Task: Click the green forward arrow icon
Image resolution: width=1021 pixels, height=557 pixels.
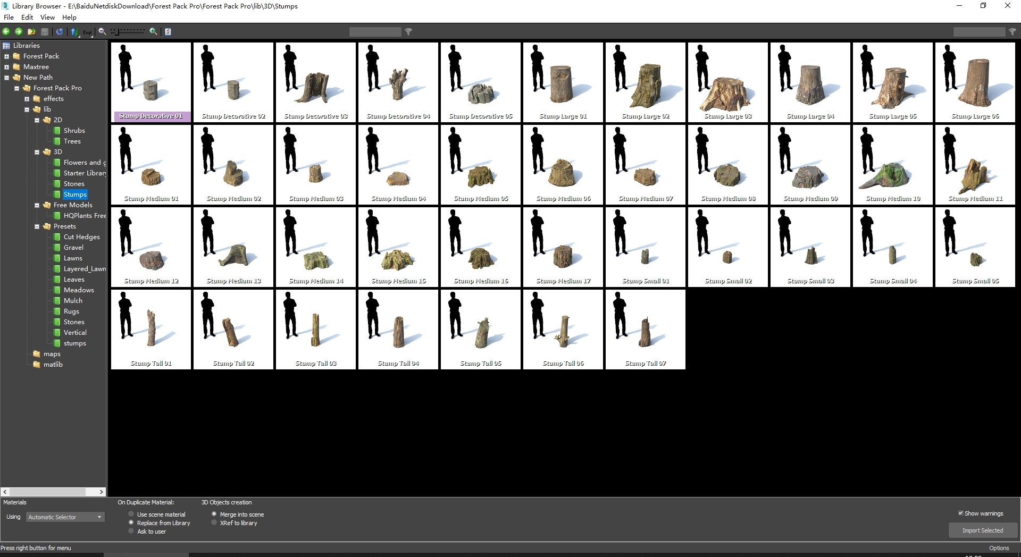Action: pos(19,32)
